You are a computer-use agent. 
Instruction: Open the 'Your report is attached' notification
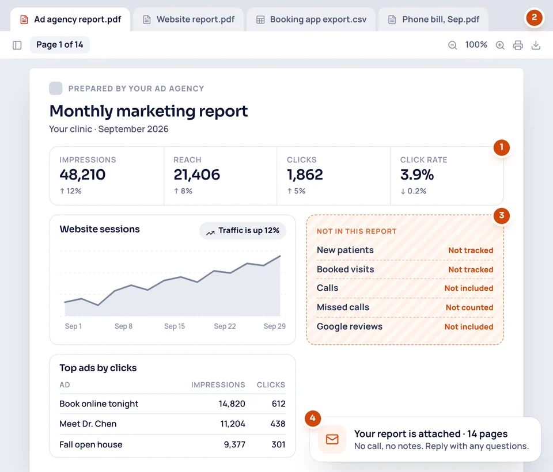click(425, 439)
